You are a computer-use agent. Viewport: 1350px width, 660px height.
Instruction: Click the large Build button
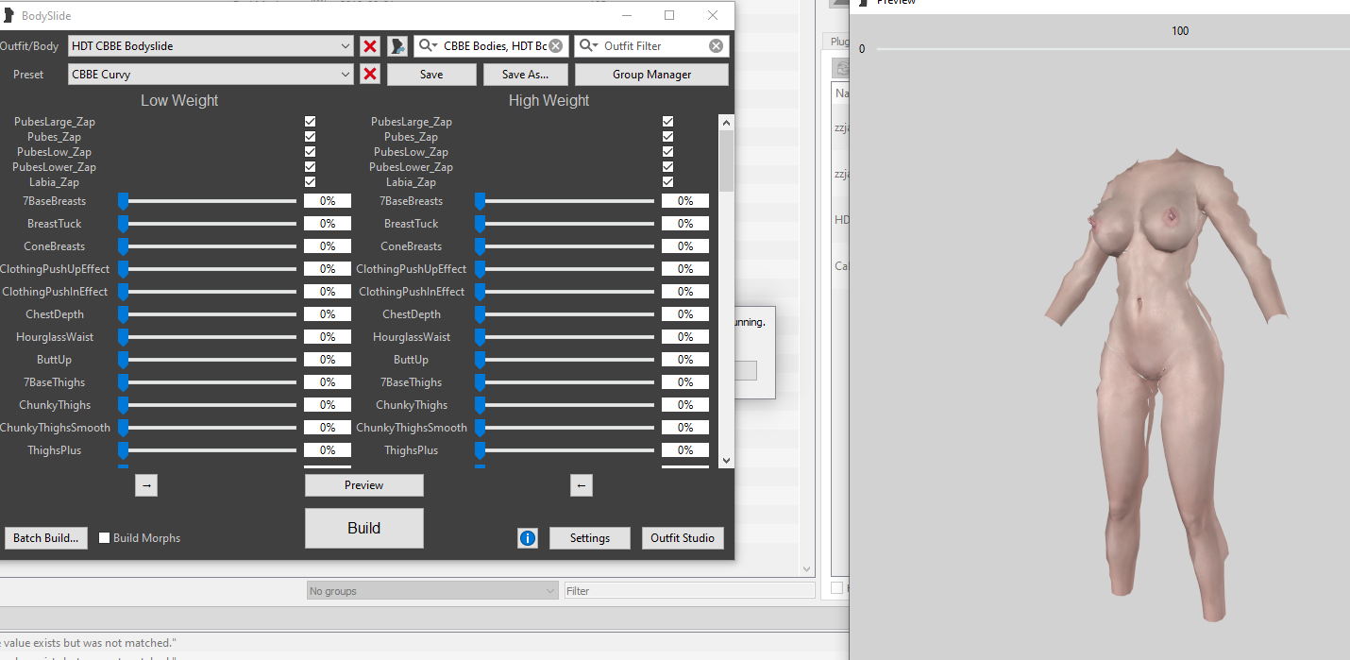pyautogui.click(x=364, y=529)
